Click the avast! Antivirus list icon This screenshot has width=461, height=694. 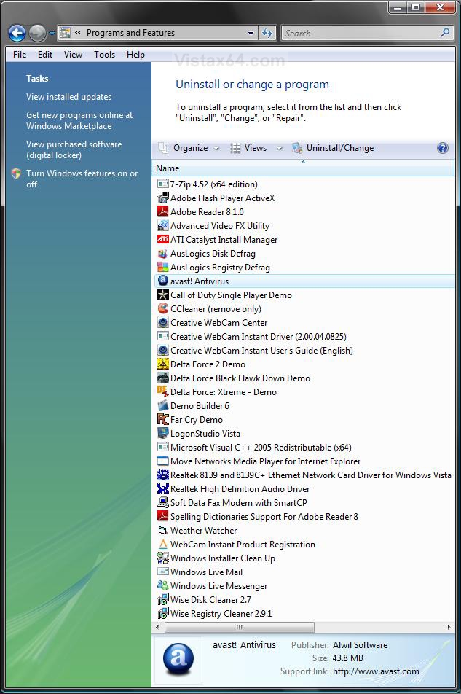(x=162, y=281)
